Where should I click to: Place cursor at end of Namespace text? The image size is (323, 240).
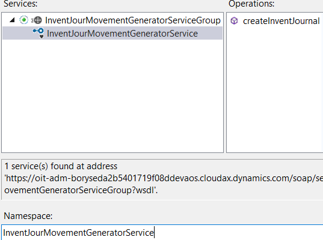point(154,233)
